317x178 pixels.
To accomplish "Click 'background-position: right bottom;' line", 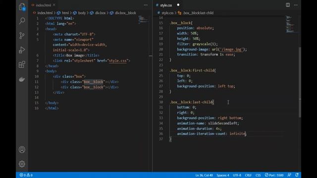I will point(210,118).
